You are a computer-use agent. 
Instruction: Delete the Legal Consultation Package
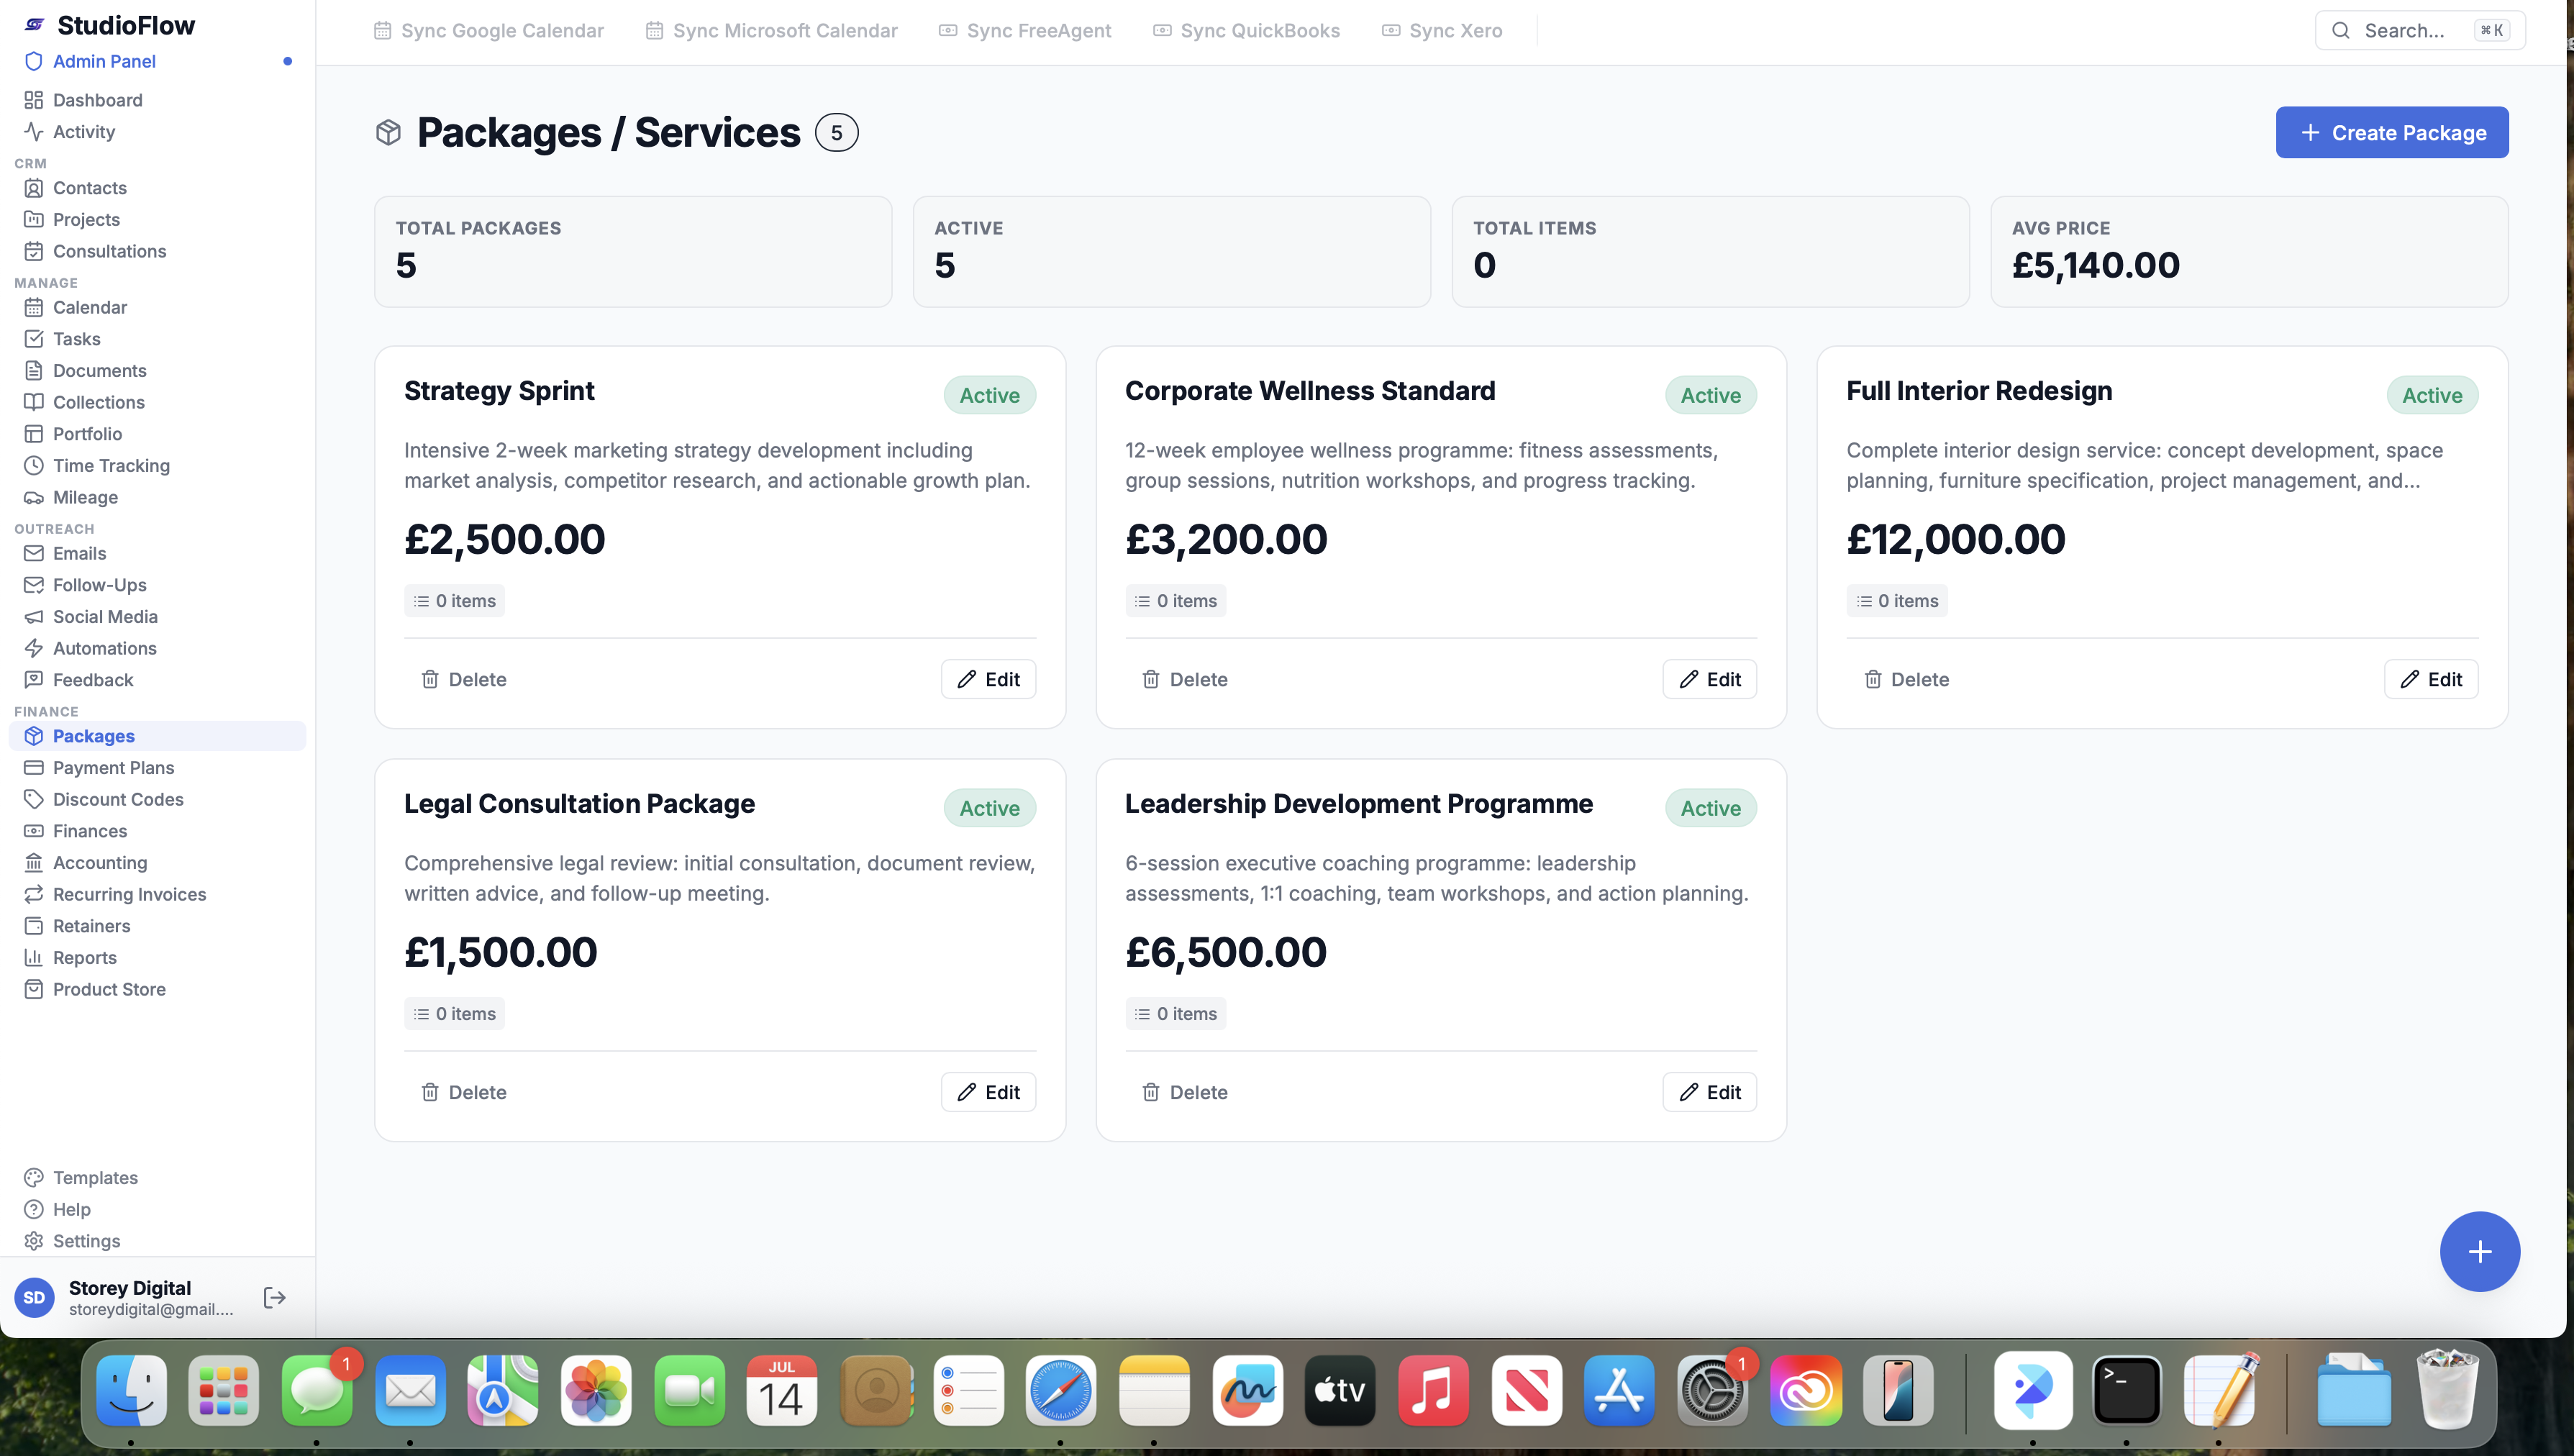tap(463, 1092)
